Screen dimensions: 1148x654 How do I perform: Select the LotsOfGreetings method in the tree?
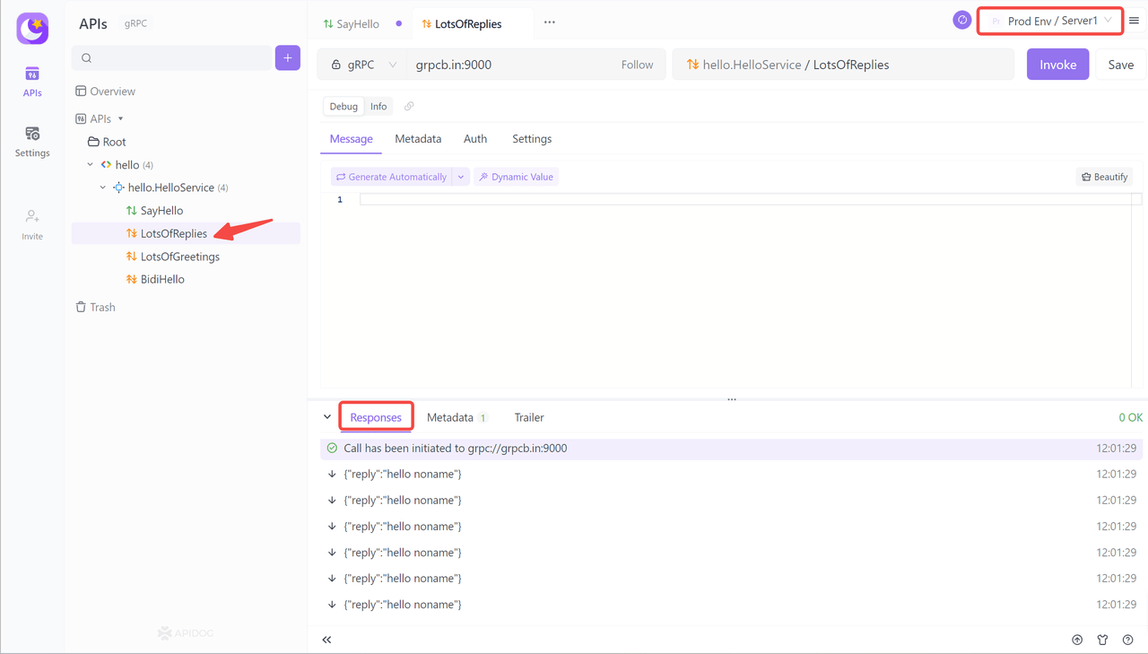pos(178,256)
